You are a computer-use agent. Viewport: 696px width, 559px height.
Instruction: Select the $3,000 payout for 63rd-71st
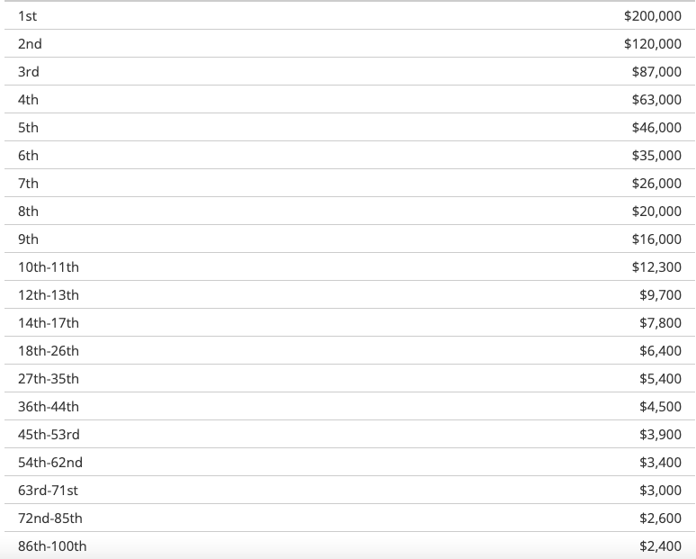(660, 491)
